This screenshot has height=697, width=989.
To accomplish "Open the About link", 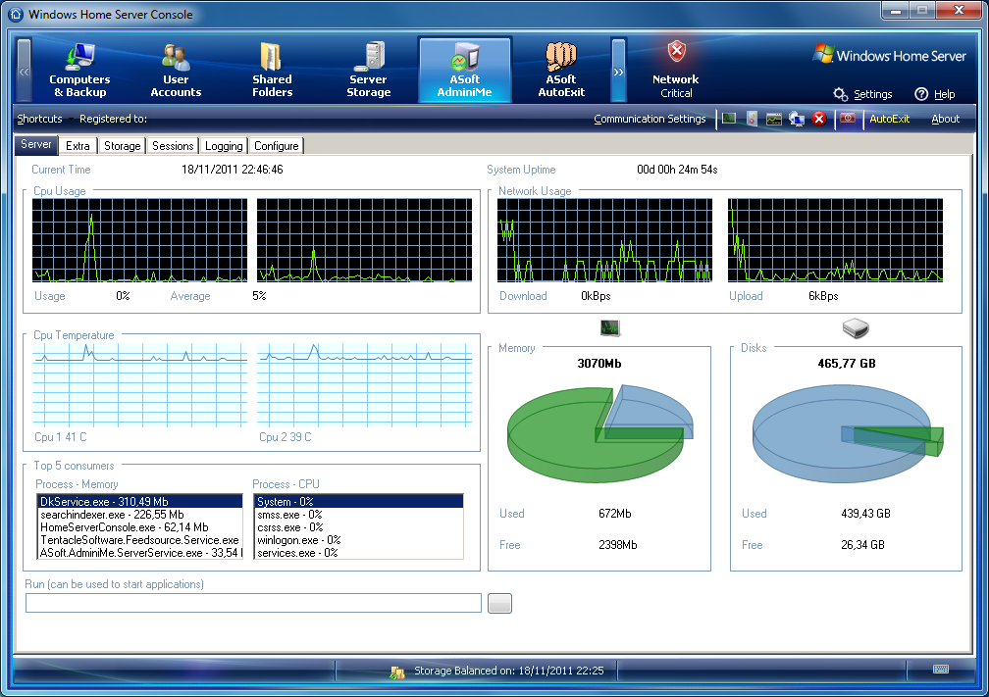I will pos(946,119).
